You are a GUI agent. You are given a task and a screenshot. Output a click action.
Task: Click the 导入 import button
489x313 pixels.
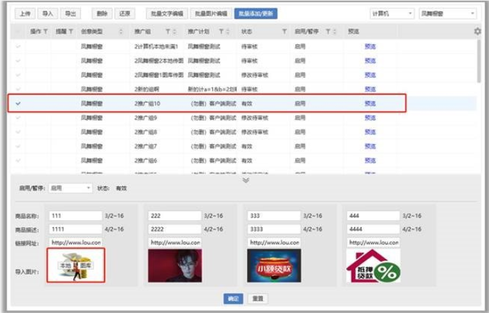click(x=48, y=13)
